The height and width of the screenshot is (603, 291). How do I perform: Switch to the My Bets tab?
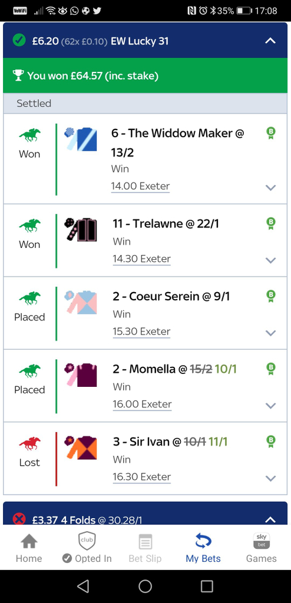point(203,547)
